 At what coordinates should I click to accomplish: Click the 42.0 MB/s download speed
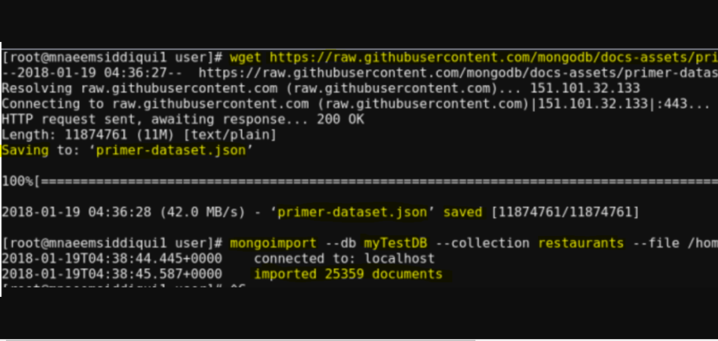tap(202, 212)
